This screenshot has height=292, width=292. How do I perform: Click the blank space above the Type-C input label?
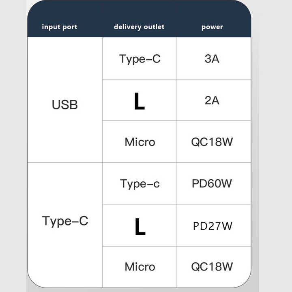click(x=65, y=188)
